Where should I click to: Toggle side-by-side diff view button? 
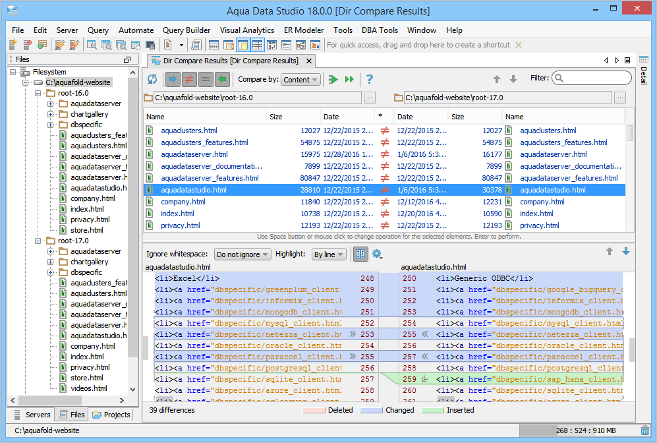[x=360, y=254]
